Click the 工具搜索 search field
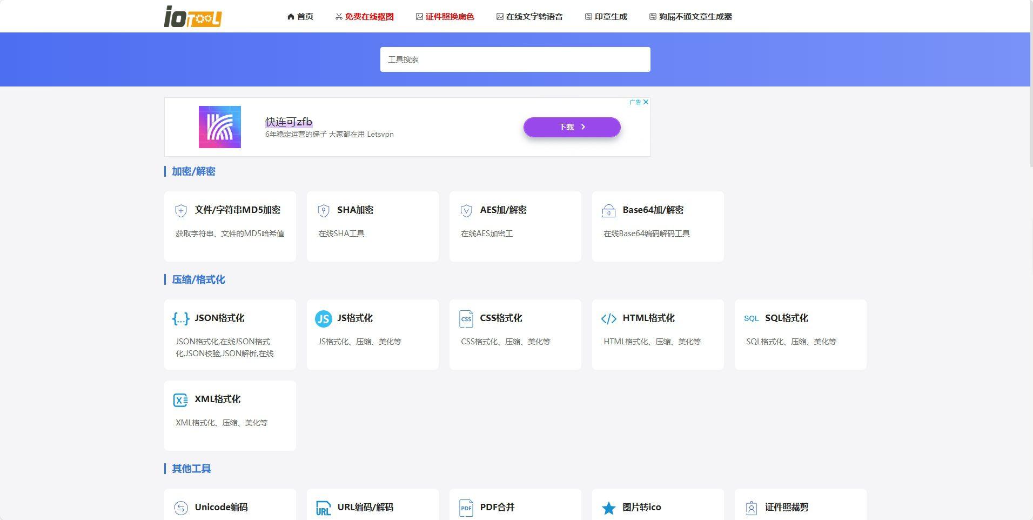This screenshot has width=1033, height=520. click(515, 59)
